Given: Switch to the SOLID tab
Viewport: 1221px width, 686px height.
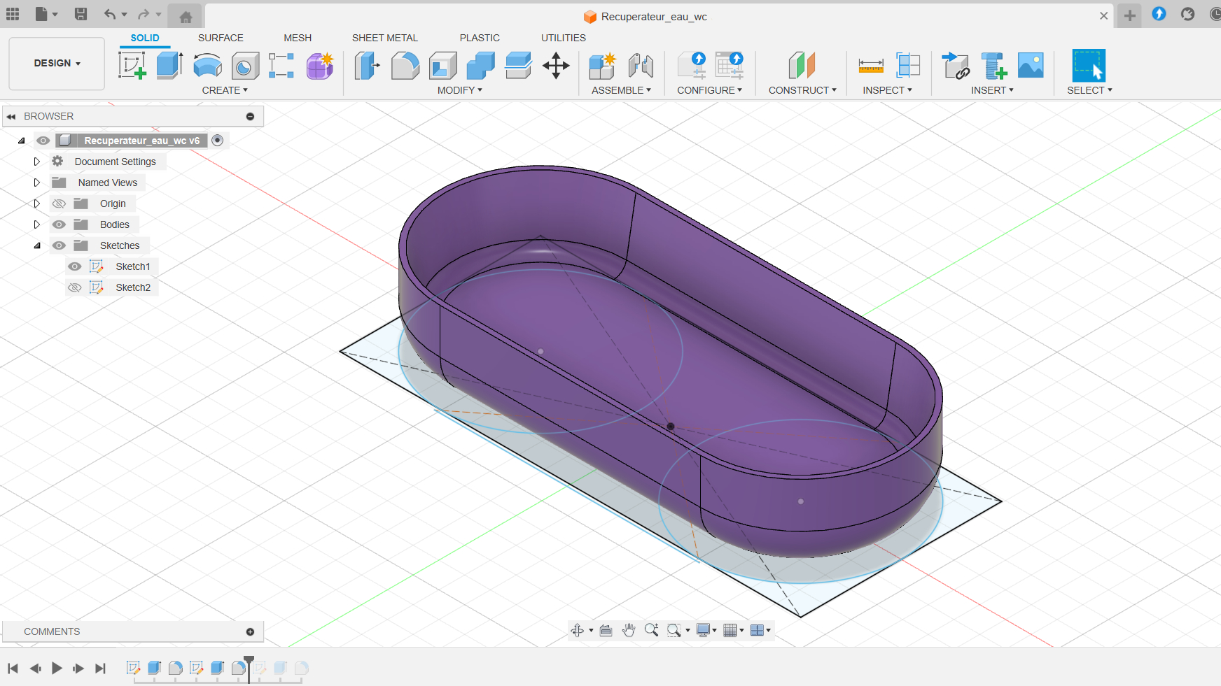Looking at the screenshot, I should point(145,38).
